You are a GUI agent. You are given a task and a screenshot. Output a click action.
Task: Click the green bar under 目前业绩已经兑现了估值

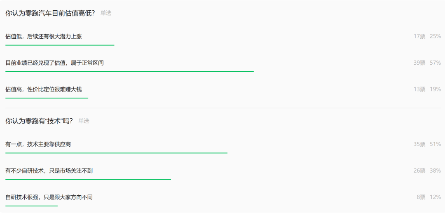(129, 72)
